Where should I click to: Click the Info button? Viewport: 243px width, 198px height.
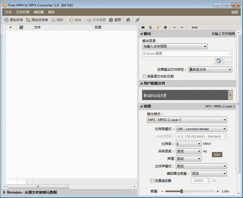point(217,155)
